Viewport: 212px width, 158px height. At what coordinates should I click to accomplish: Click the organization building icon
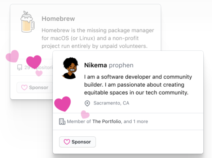[62, 121]
